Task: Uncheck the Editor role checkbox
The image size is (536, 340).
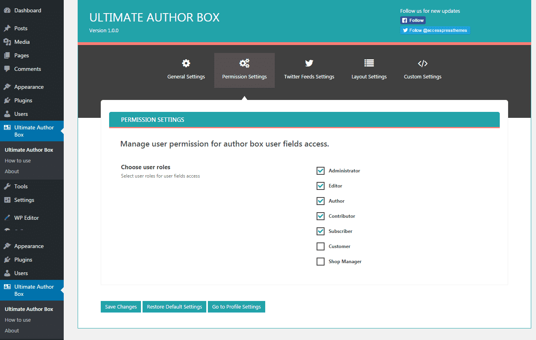Action: pyautogui.click(x=321, y=186)
